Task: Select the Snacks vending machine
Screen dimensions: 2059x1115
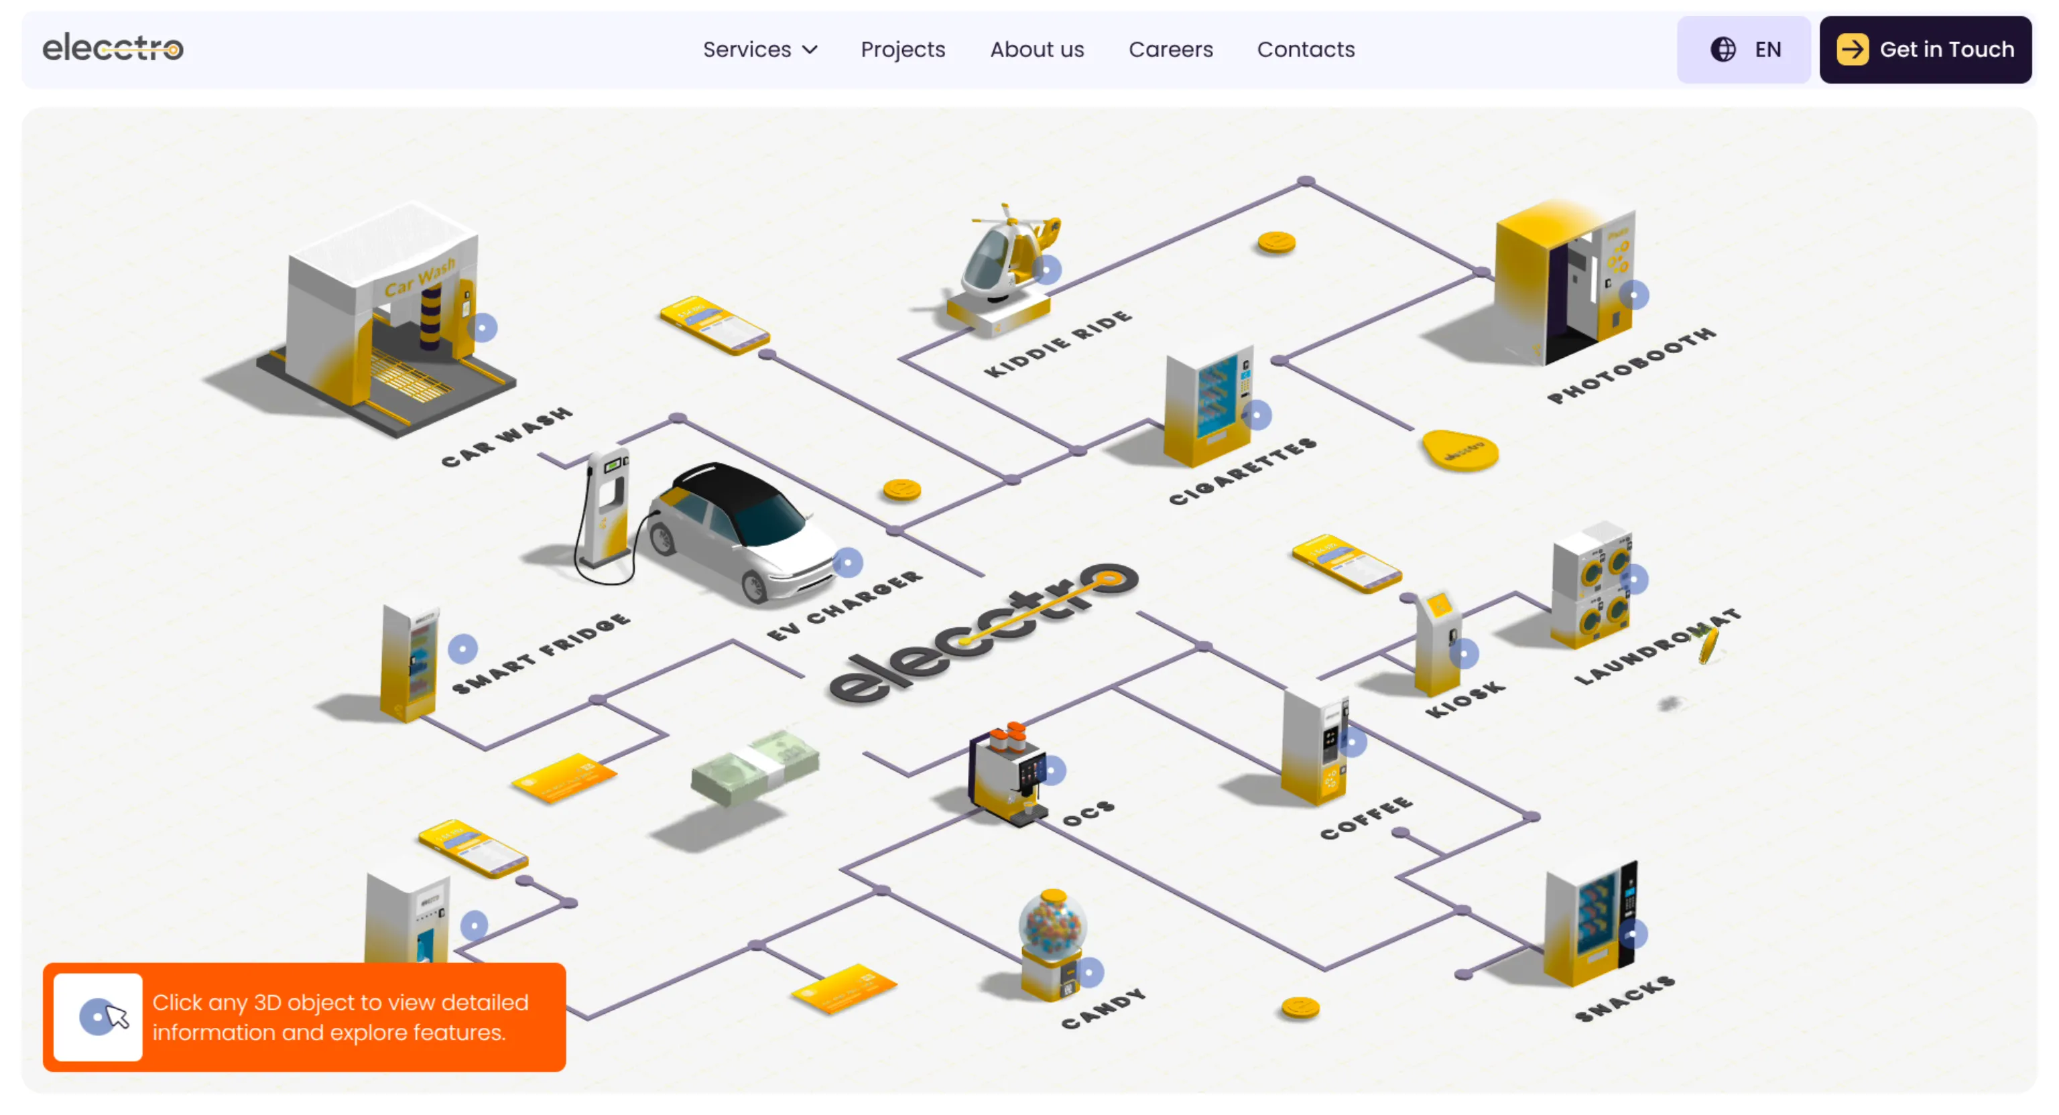Action: (x=1590, y=923)
